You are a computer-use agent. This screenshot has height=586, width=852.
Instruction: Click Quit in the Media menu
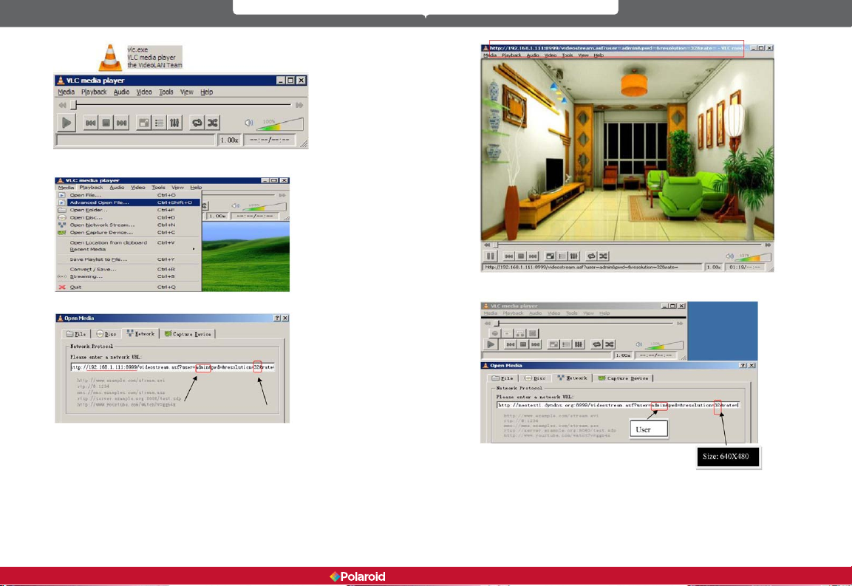point(129,287)
